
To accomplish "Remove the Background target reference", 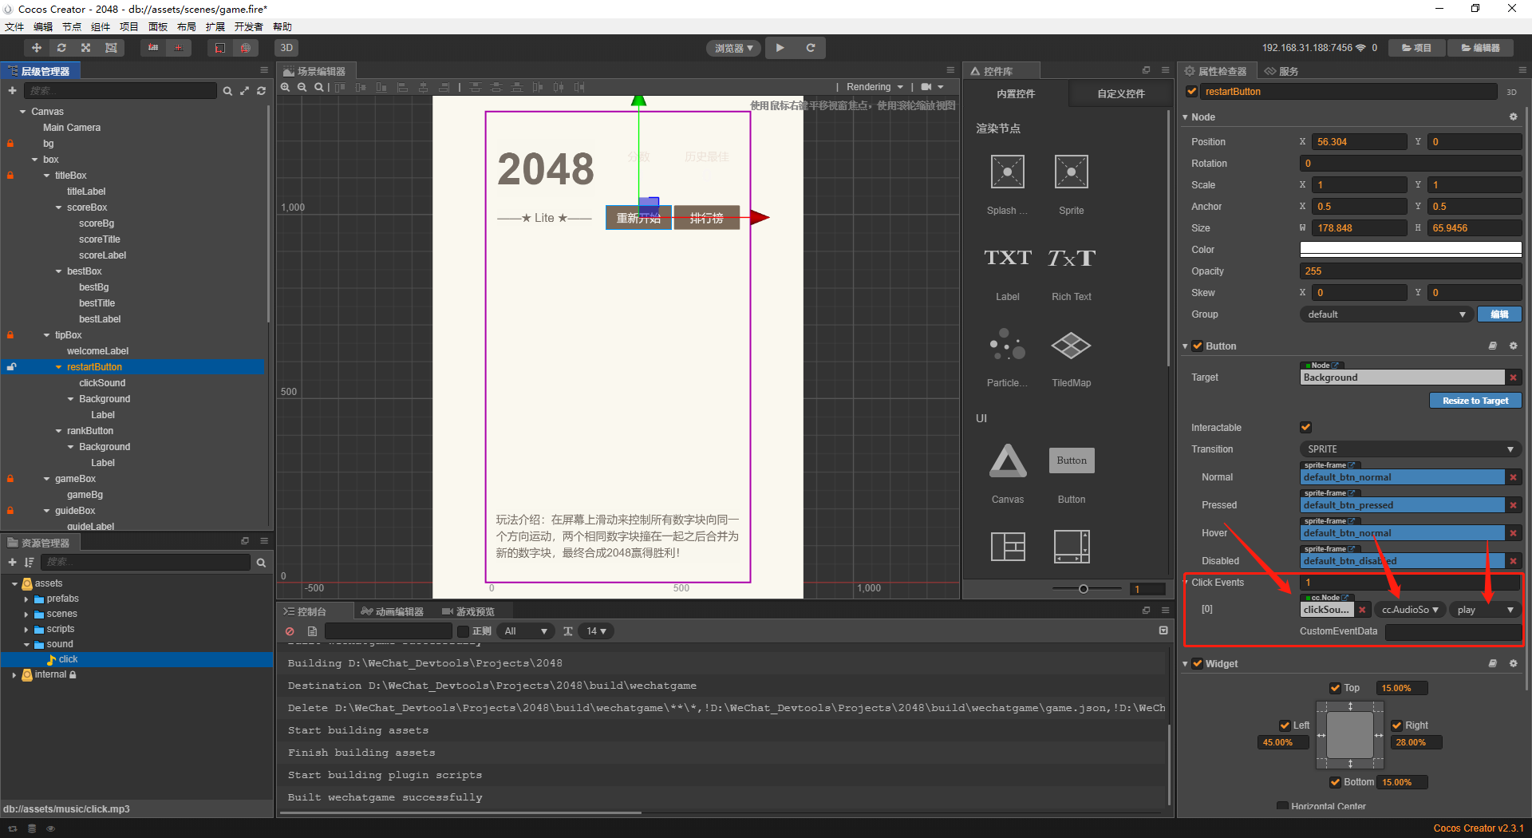I will [x=1513, y=377].
